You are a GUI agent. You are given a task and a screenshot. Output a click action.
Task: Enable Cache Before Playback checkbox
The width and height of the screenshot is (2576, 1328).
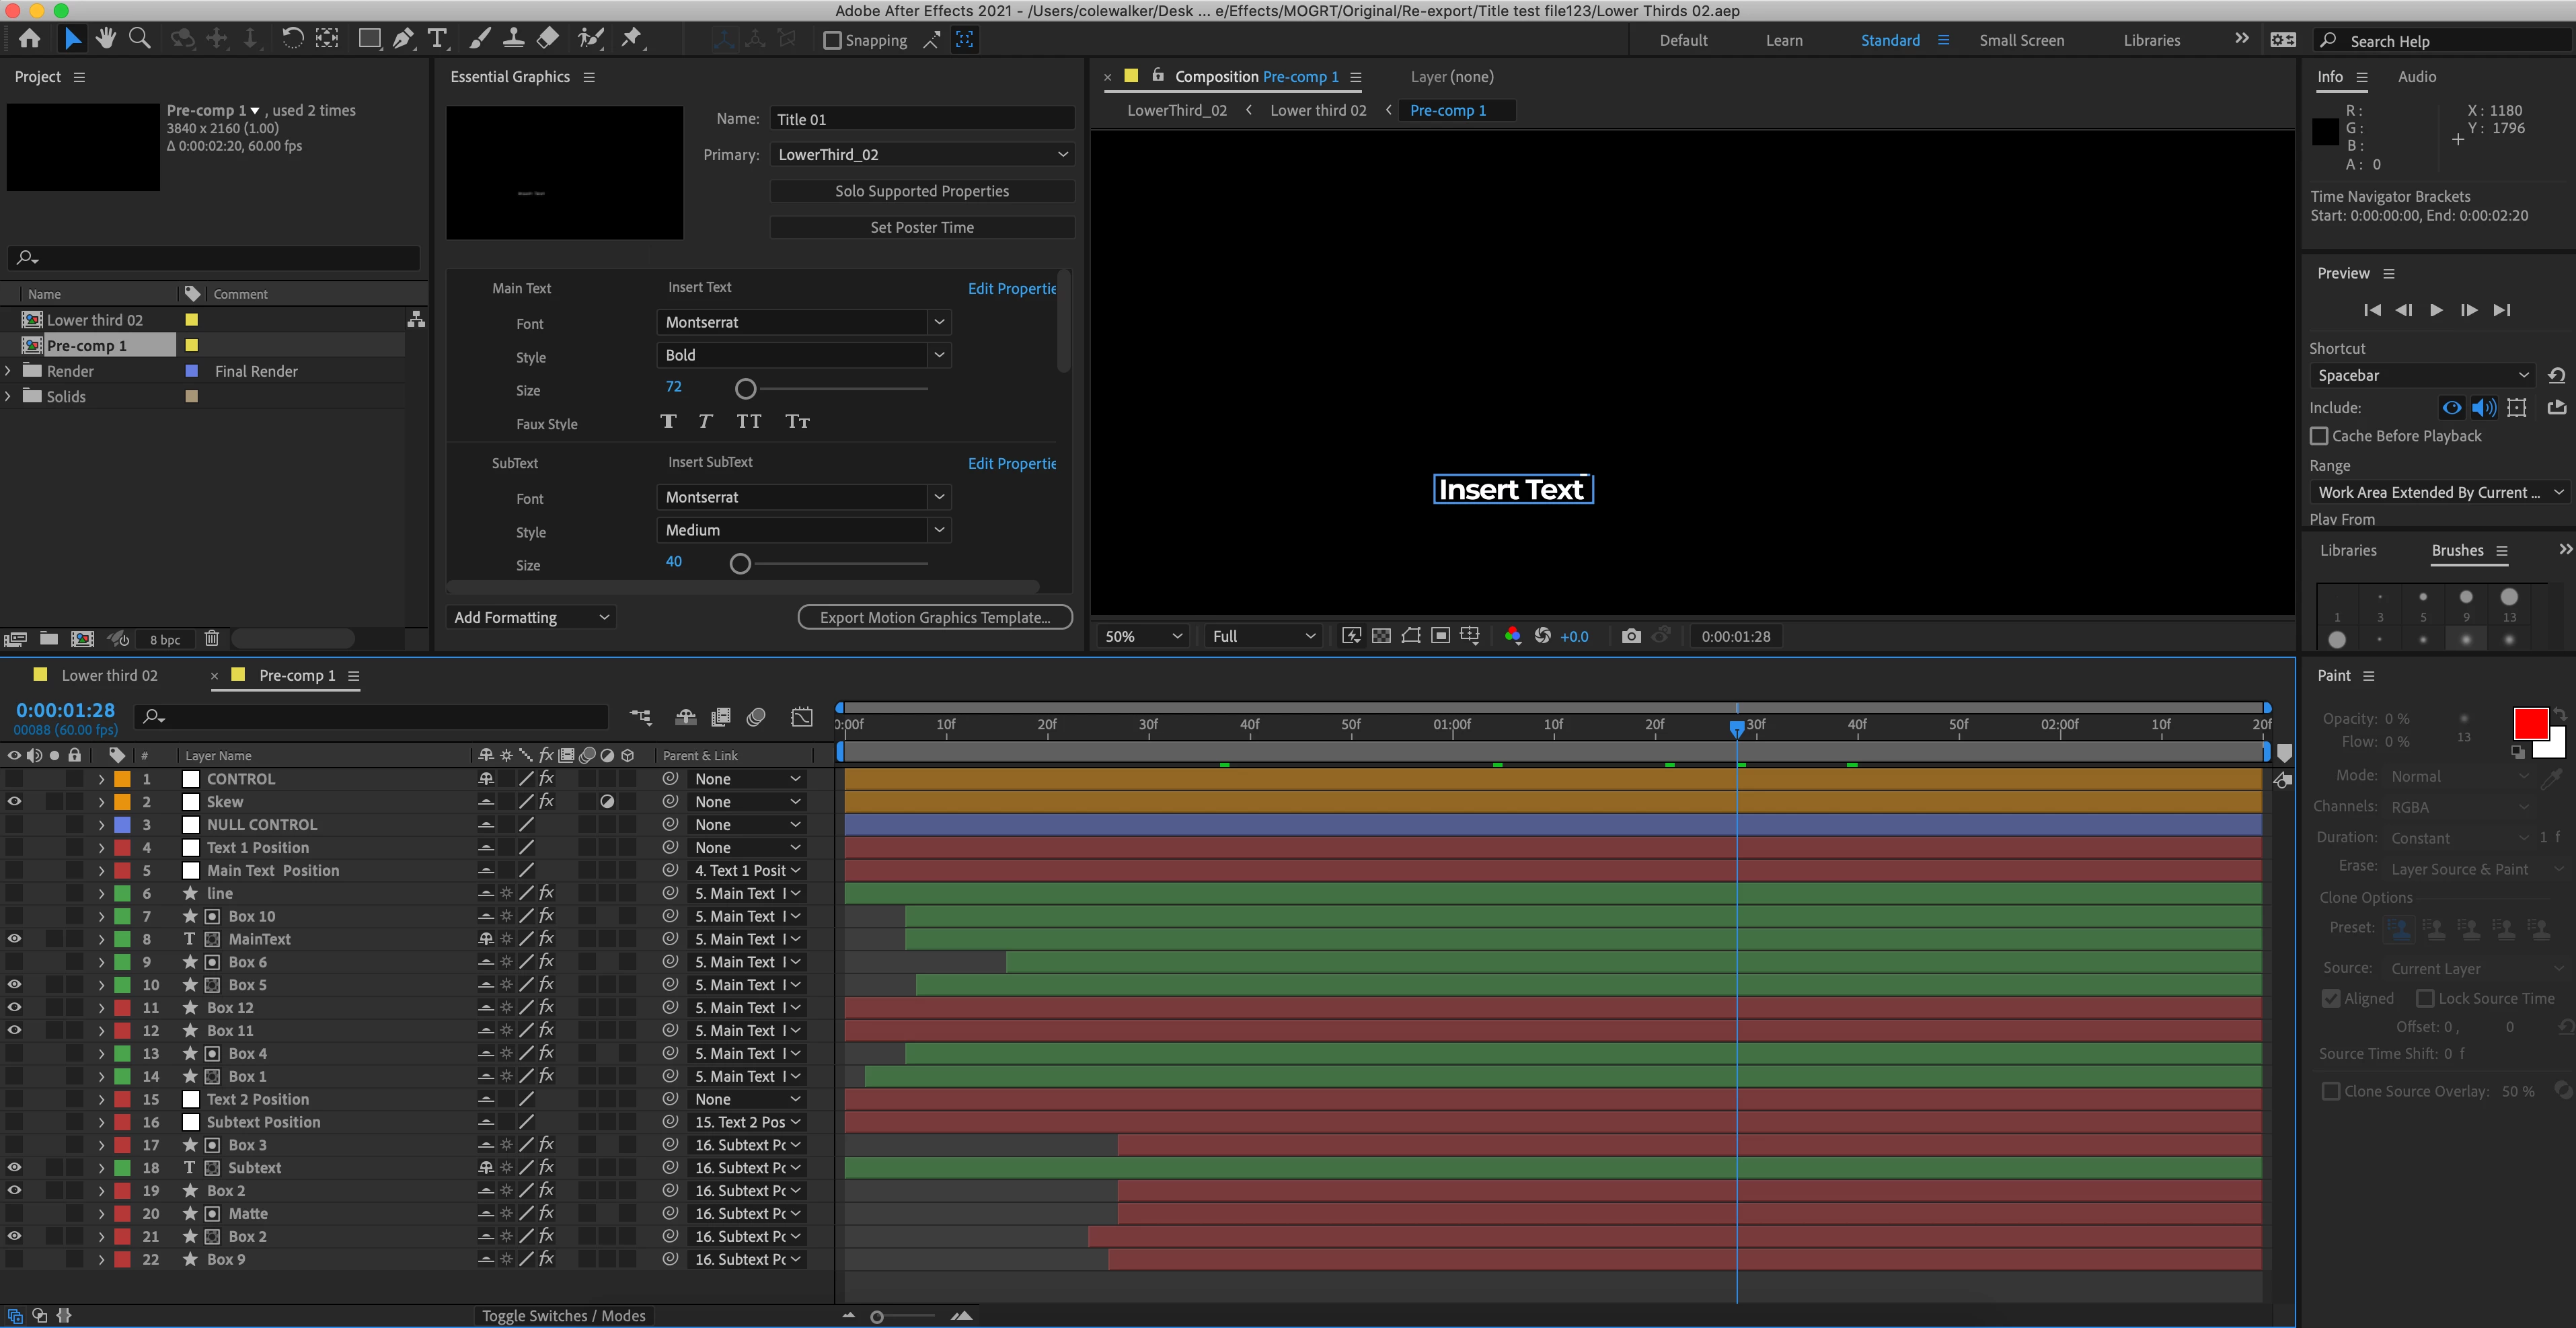[x=2319, y=436]
